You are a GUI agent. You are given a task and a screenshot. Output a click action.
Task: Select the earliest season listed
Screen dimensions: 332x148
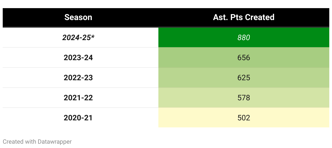(x=78, y=118)
